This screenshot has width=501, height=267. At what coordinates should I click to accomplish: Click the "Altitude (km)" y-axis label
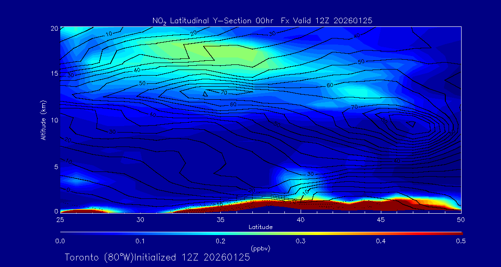click(43, 120)
